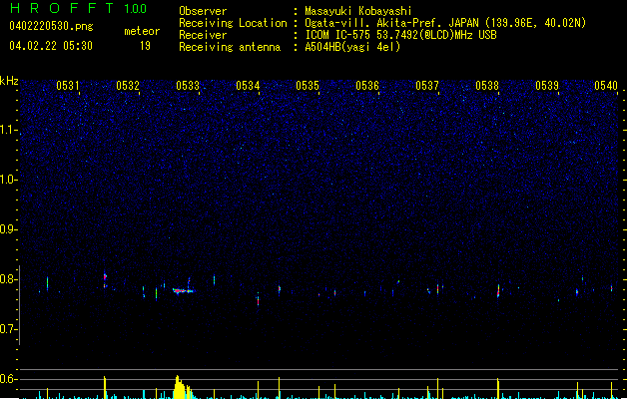Image resolution: width=628 pixels, height=399 pixels.
Task: Click the 0.7 kHz frequency label
Action: pos(9,329)
